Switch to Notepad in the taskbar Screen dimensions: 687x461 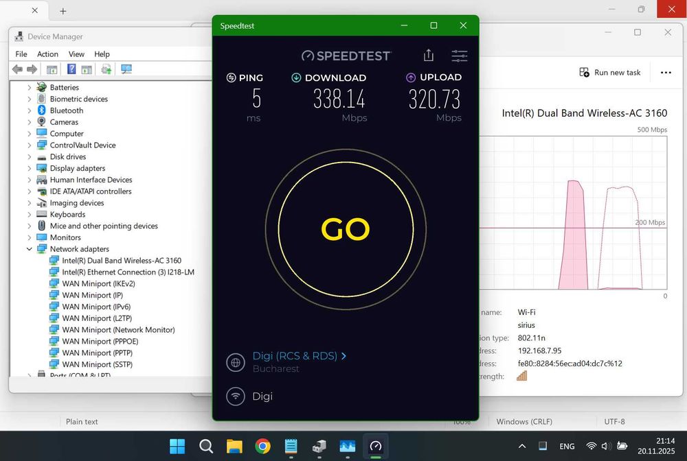click(291, 446)
